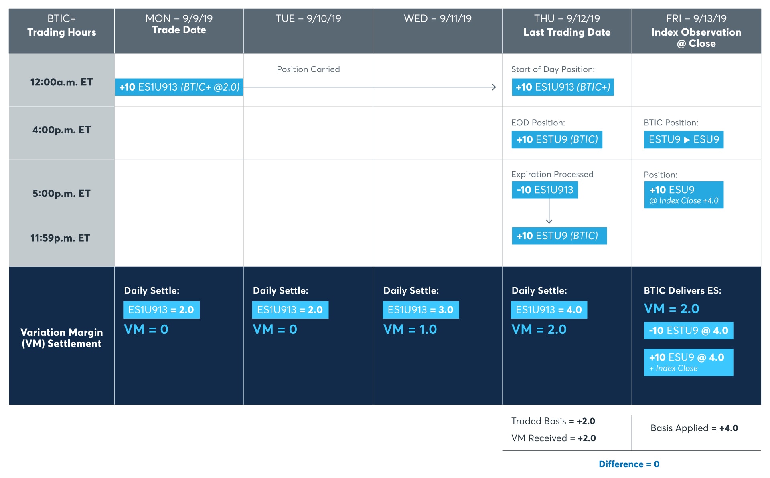Click the ESTU9 to ESU9 BTIC Position box

pos(683,139)
